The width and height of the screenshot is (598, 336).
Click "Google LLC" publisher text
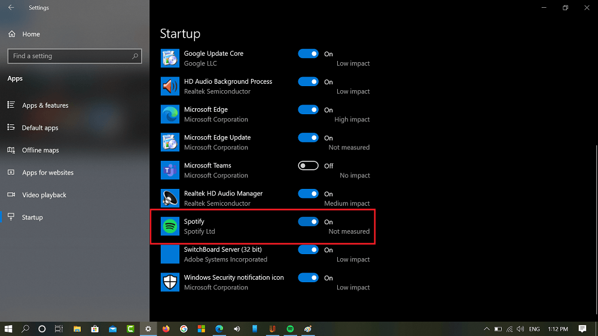[x=200, y=63]
